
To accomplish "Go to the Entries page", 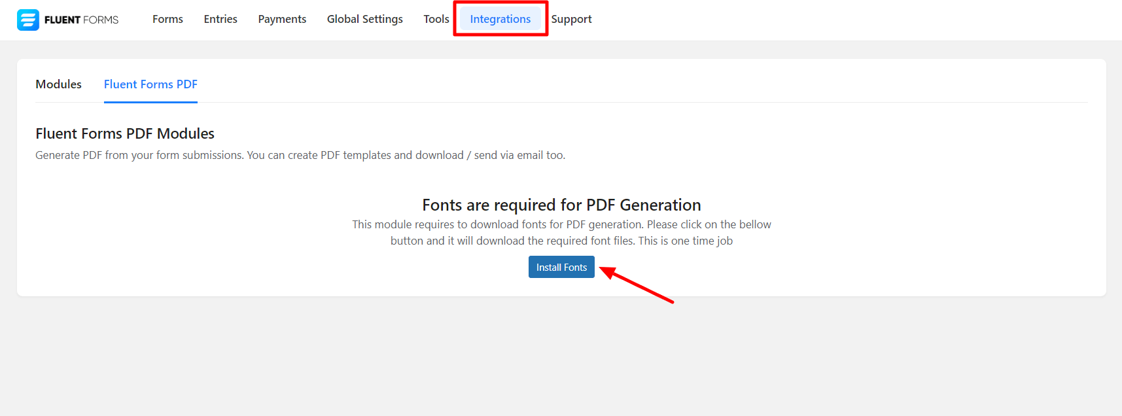I will [x=220, y=19].
